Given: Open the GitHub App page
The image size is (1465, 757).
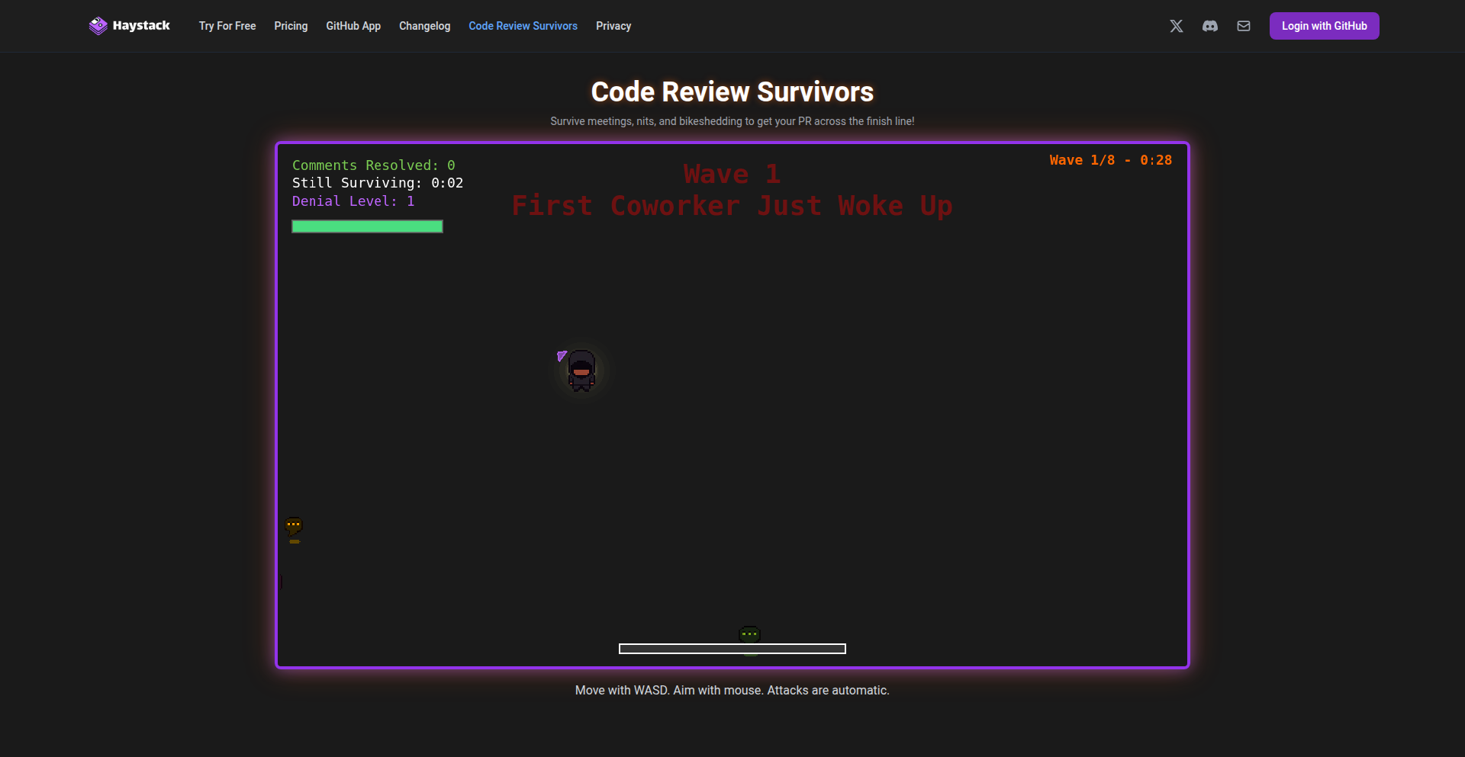Looking at the screenshot, I should [x=353, y=26].
